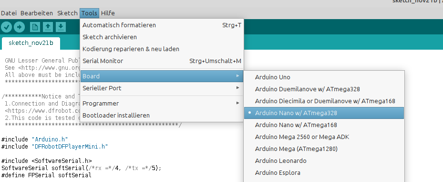Click the Upload arrow icon
The image size is (443, 182).
click(19, 27)
